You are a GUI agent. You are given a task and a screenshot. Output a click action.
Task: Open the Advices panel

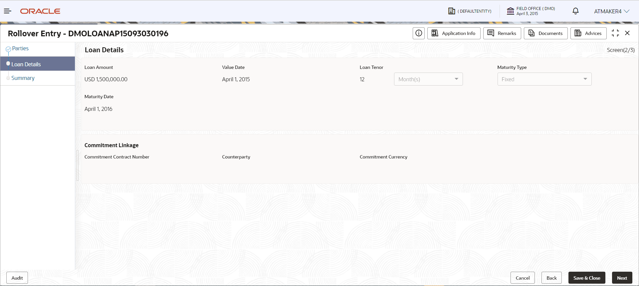588,33
